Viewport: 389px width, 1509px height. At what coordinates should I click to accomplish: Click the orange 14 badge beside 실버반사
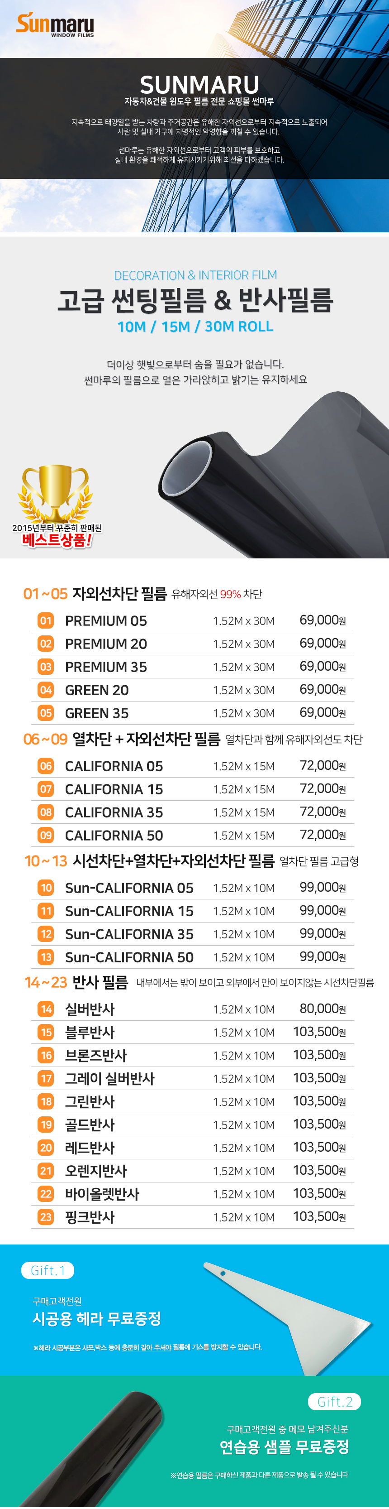[x=46, y=1009]
